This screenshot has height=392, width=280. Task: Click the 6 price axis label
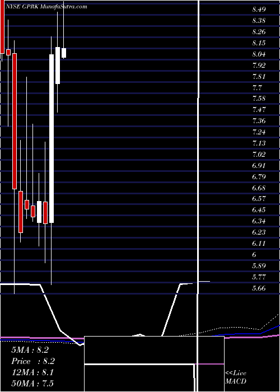pos(254,255)
